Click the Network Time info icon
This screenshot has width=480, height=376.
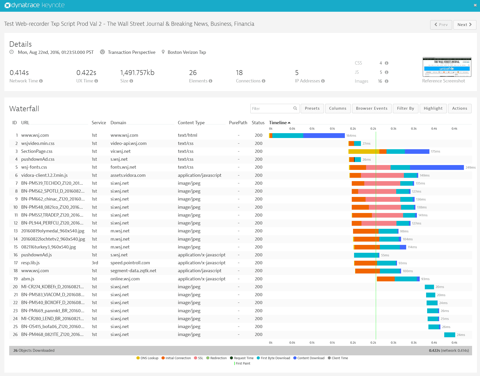[x=41, y=81]
